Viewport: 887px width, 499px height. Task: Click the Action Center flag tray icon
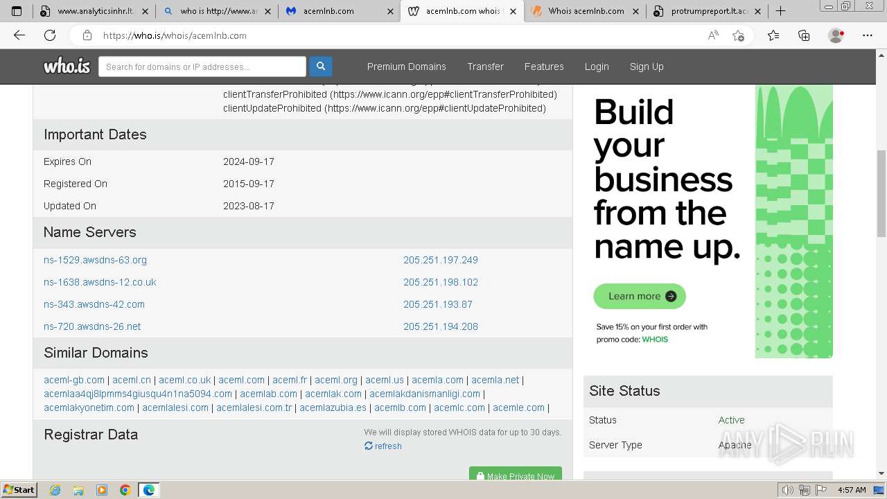coord(821,490)
